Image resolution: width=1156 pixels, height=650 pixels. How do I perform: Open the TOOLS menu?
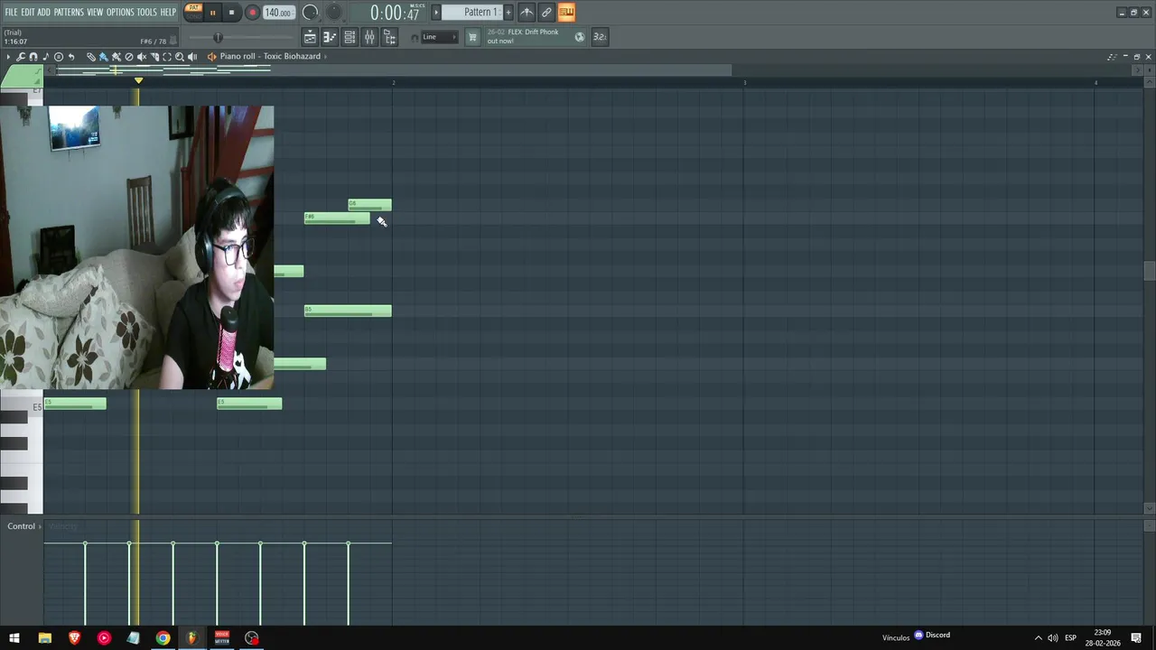(146, 12)
